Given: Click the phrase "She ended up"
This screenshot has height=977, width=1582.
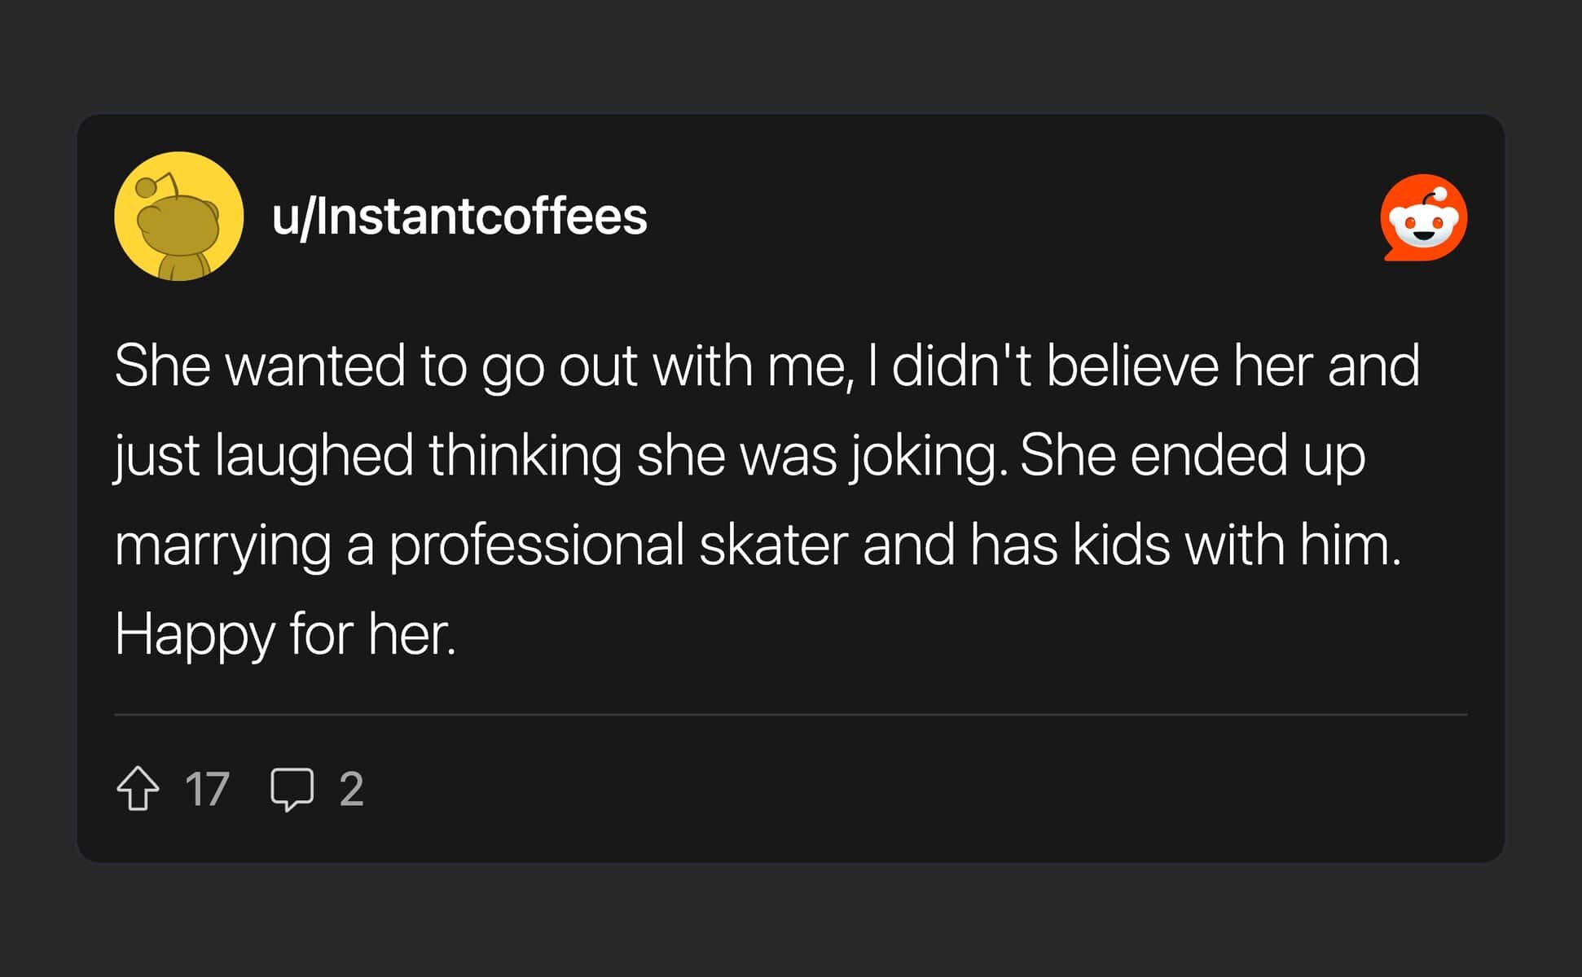Looking at the screenshot, I should (1192, 455).
